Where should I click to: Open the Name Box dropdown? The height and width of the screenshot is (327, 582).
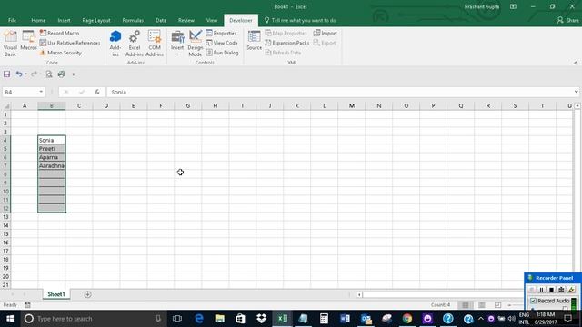pyautogui.click(x=41, y=92)
